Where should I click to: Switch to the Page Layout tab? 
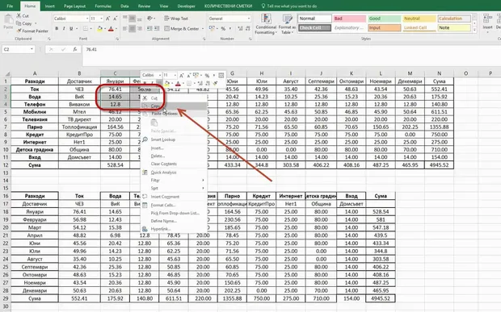pyautogui.click(x=74, y=6)
